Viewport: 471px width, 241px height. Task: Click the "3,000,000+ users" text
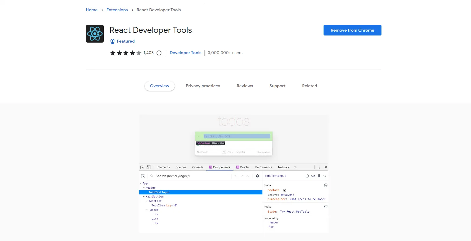(225, 53)
